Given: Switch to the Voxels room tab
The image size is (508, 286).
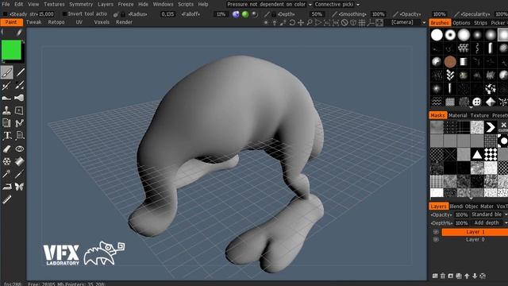Looking at the screenshot, I should tap(102, 22).
